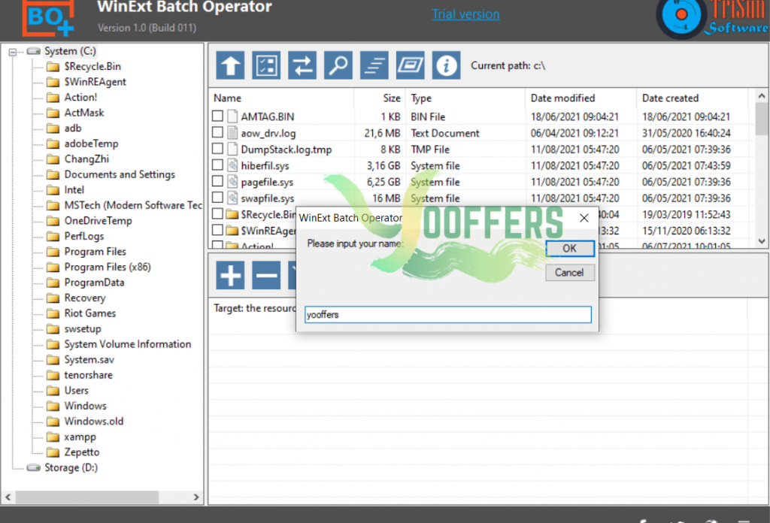Click the Storage (D:) drive icon
Image resolution: width=770 pixels, height=523 pixels.
pos(34,467)
